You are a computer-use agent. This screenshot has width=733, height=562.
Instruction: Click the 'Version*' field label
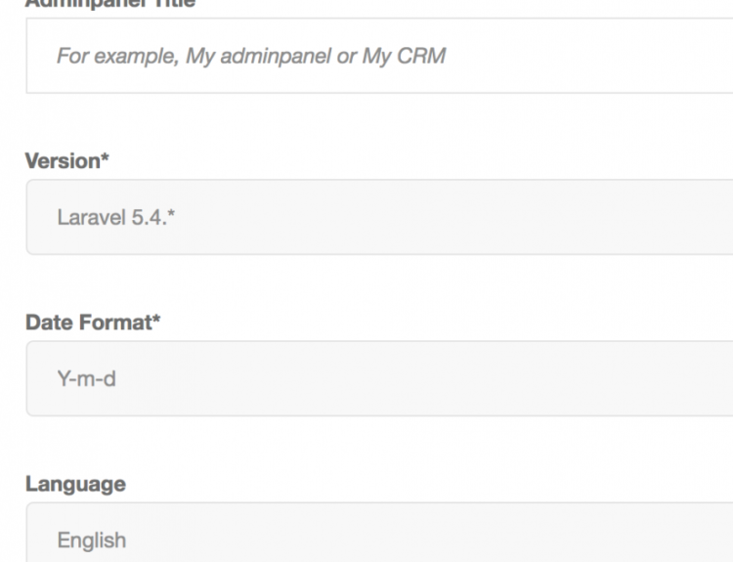tap(66, 162)
